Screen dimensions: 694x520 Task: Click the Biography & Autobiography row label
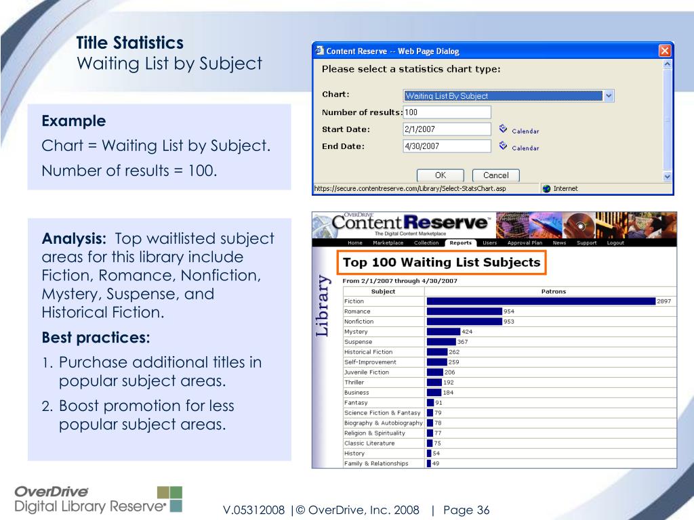coord(384,423)
